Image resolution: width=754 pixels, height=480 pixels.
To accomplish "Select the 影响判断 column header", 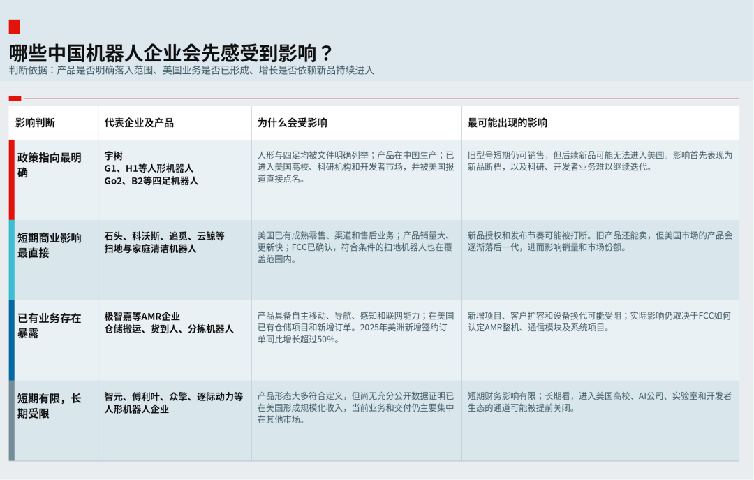I will [35, 123].
